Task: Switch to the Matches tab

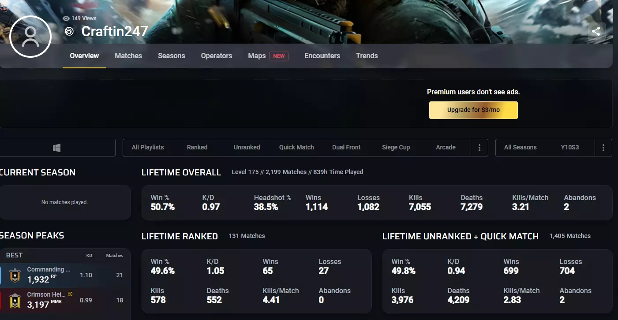Action: (x=128, y=56)
